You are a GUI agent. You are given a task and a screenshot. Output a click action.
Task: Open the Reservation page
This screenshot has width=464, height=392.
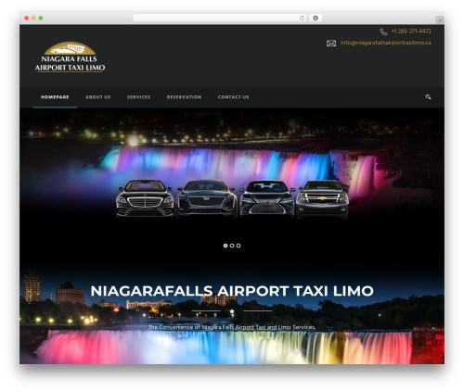pos(184,97)
